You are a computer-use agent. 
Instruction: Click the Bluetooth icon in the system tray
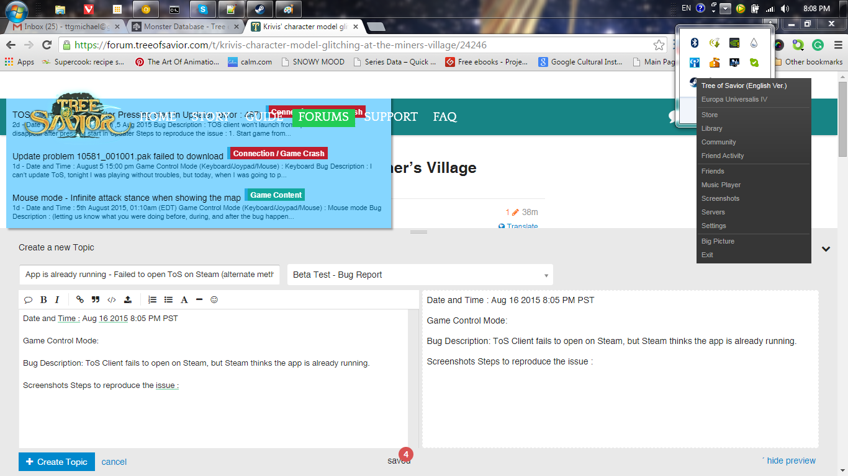point(695,43)
